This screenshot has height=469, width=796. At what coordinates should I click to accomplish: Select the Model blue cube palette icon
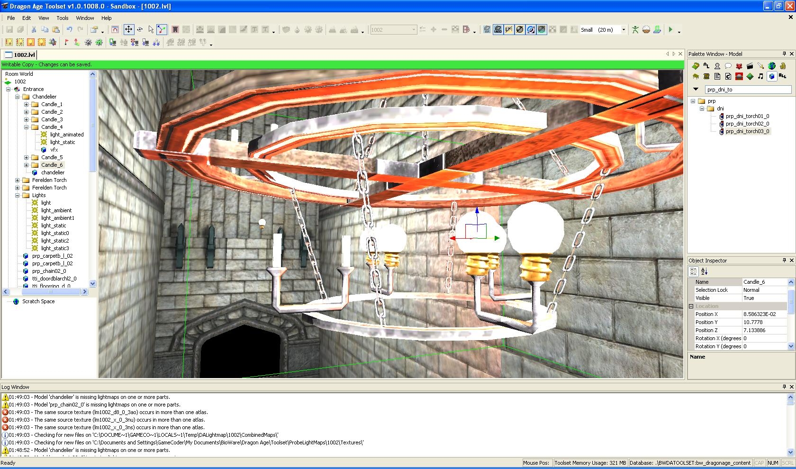point(772,76)
